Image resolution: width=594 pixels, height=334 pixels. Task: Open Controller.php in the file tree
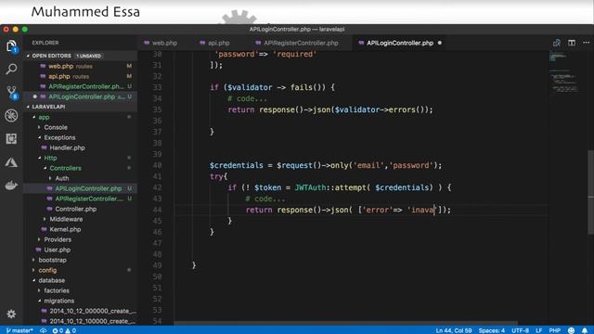[x=81, y=209]
